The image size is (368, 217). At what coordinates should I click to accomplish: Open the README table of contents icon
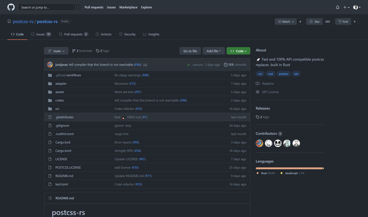click(50, 198)
